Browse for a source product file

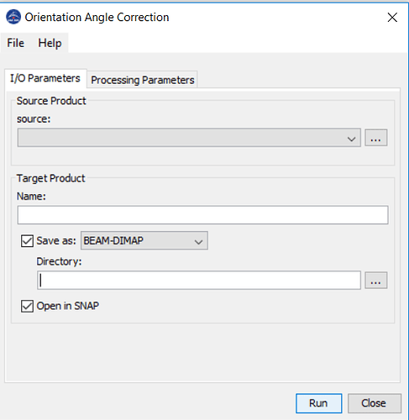tap(376, 138)
